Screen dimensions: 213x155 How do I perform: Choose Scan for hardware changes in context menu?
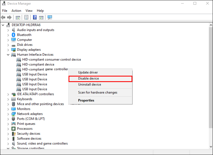pos(101,93)
